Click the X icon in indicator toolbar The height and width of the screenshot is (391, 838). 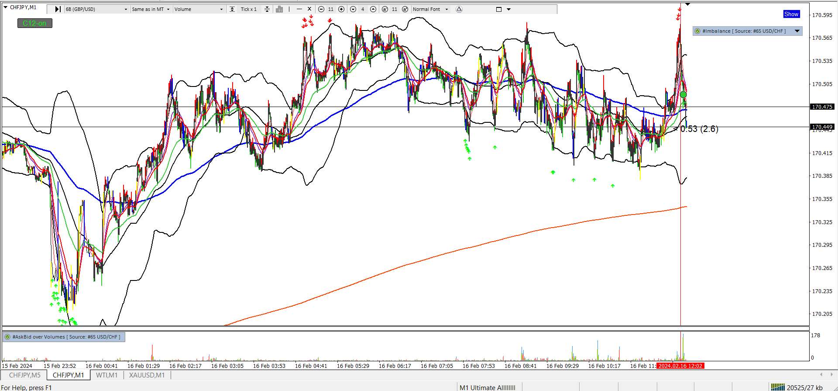click(309, 9)
